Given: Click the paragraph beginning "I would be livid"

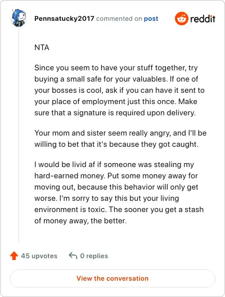Looking at the screenshot, I should pyautogui.click(x=119, y=192).
